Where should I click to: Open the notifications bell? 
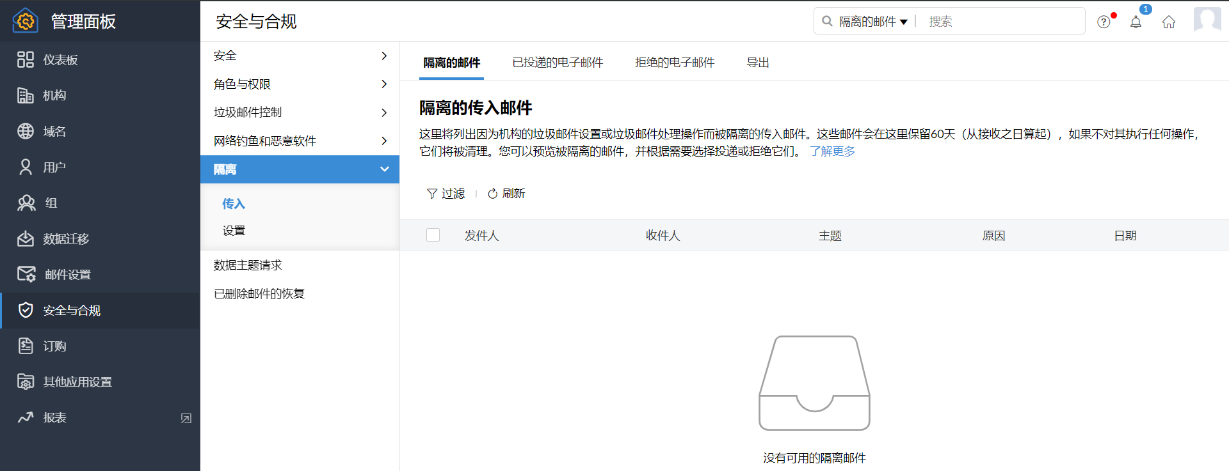click(1136, 22)
